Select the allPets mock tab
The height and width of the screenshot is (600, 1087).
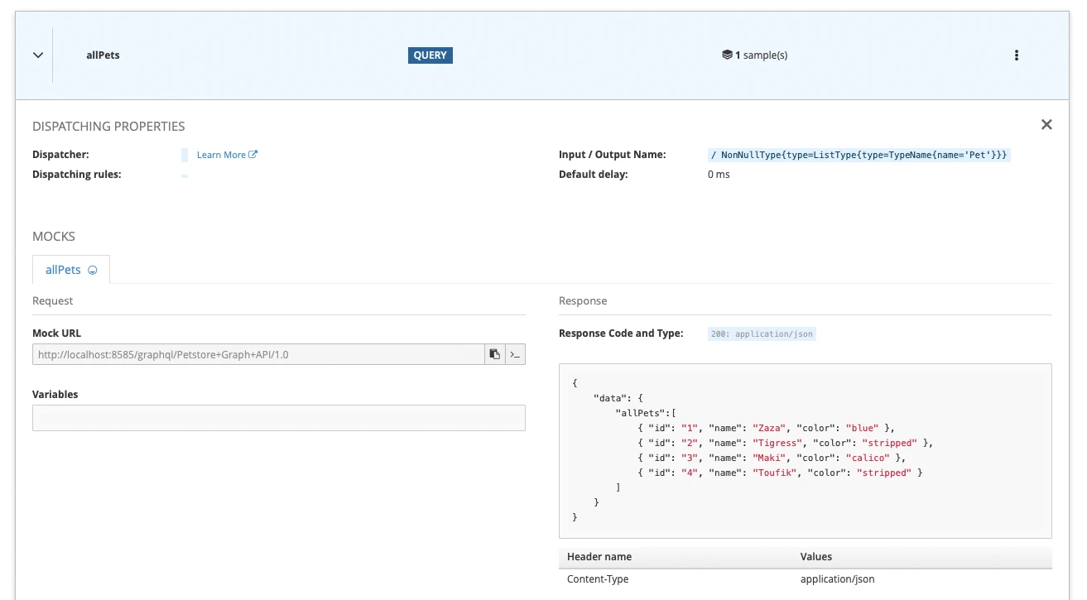(64, 271)
